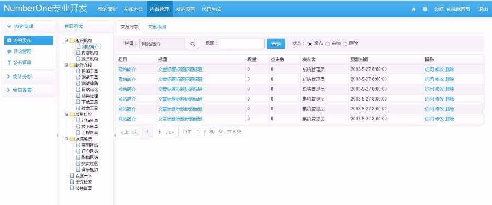Click the page number 1 pagination button
Viewport: 492px width, 205px height.
click(148, 132)
